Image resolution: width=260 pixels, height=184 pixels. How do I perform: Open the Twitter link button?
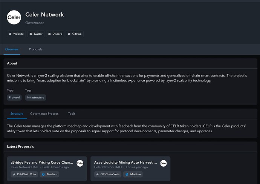36,34
